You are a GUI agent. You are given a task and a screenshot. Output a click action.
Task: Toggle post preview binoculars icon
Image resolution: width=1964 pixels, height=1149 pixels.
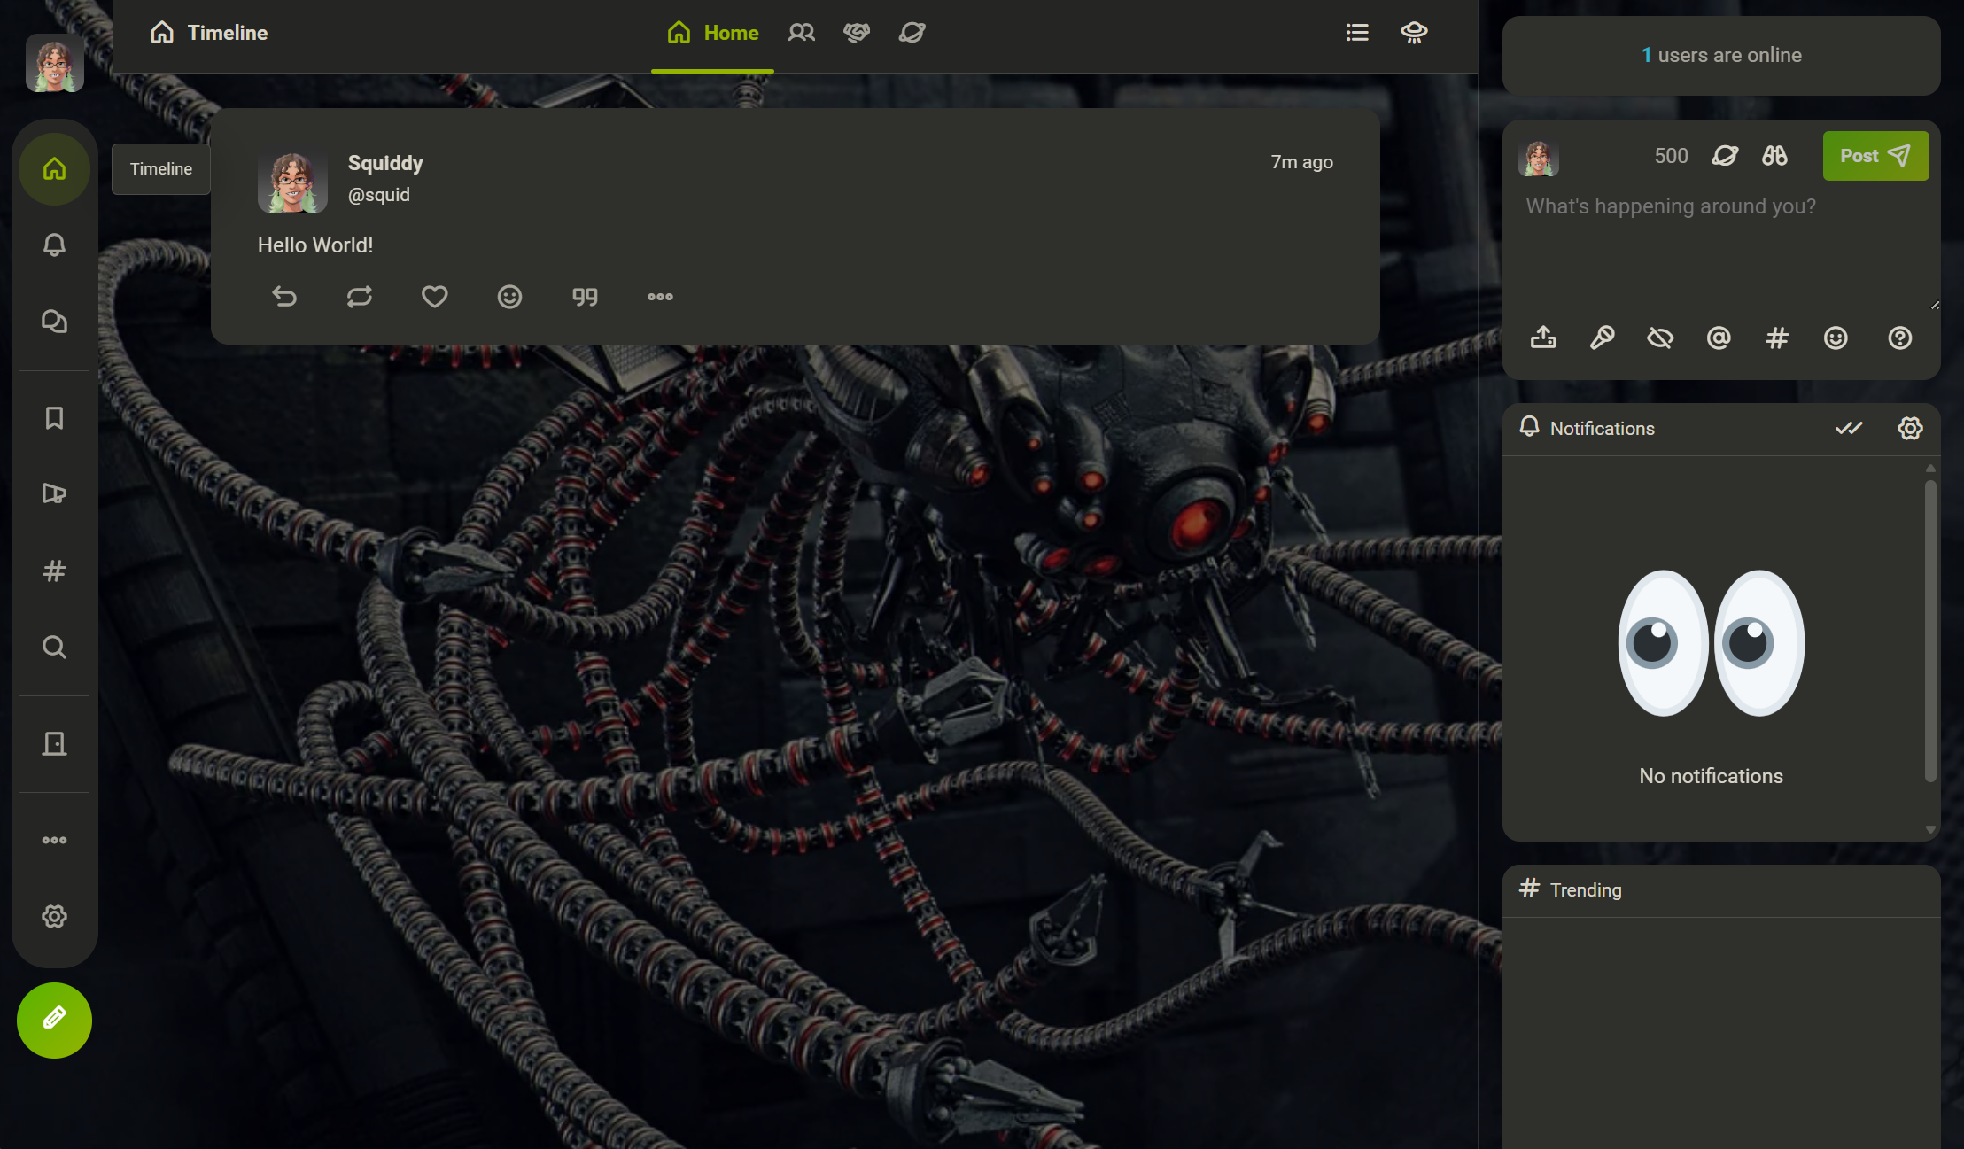[1774, 156]
